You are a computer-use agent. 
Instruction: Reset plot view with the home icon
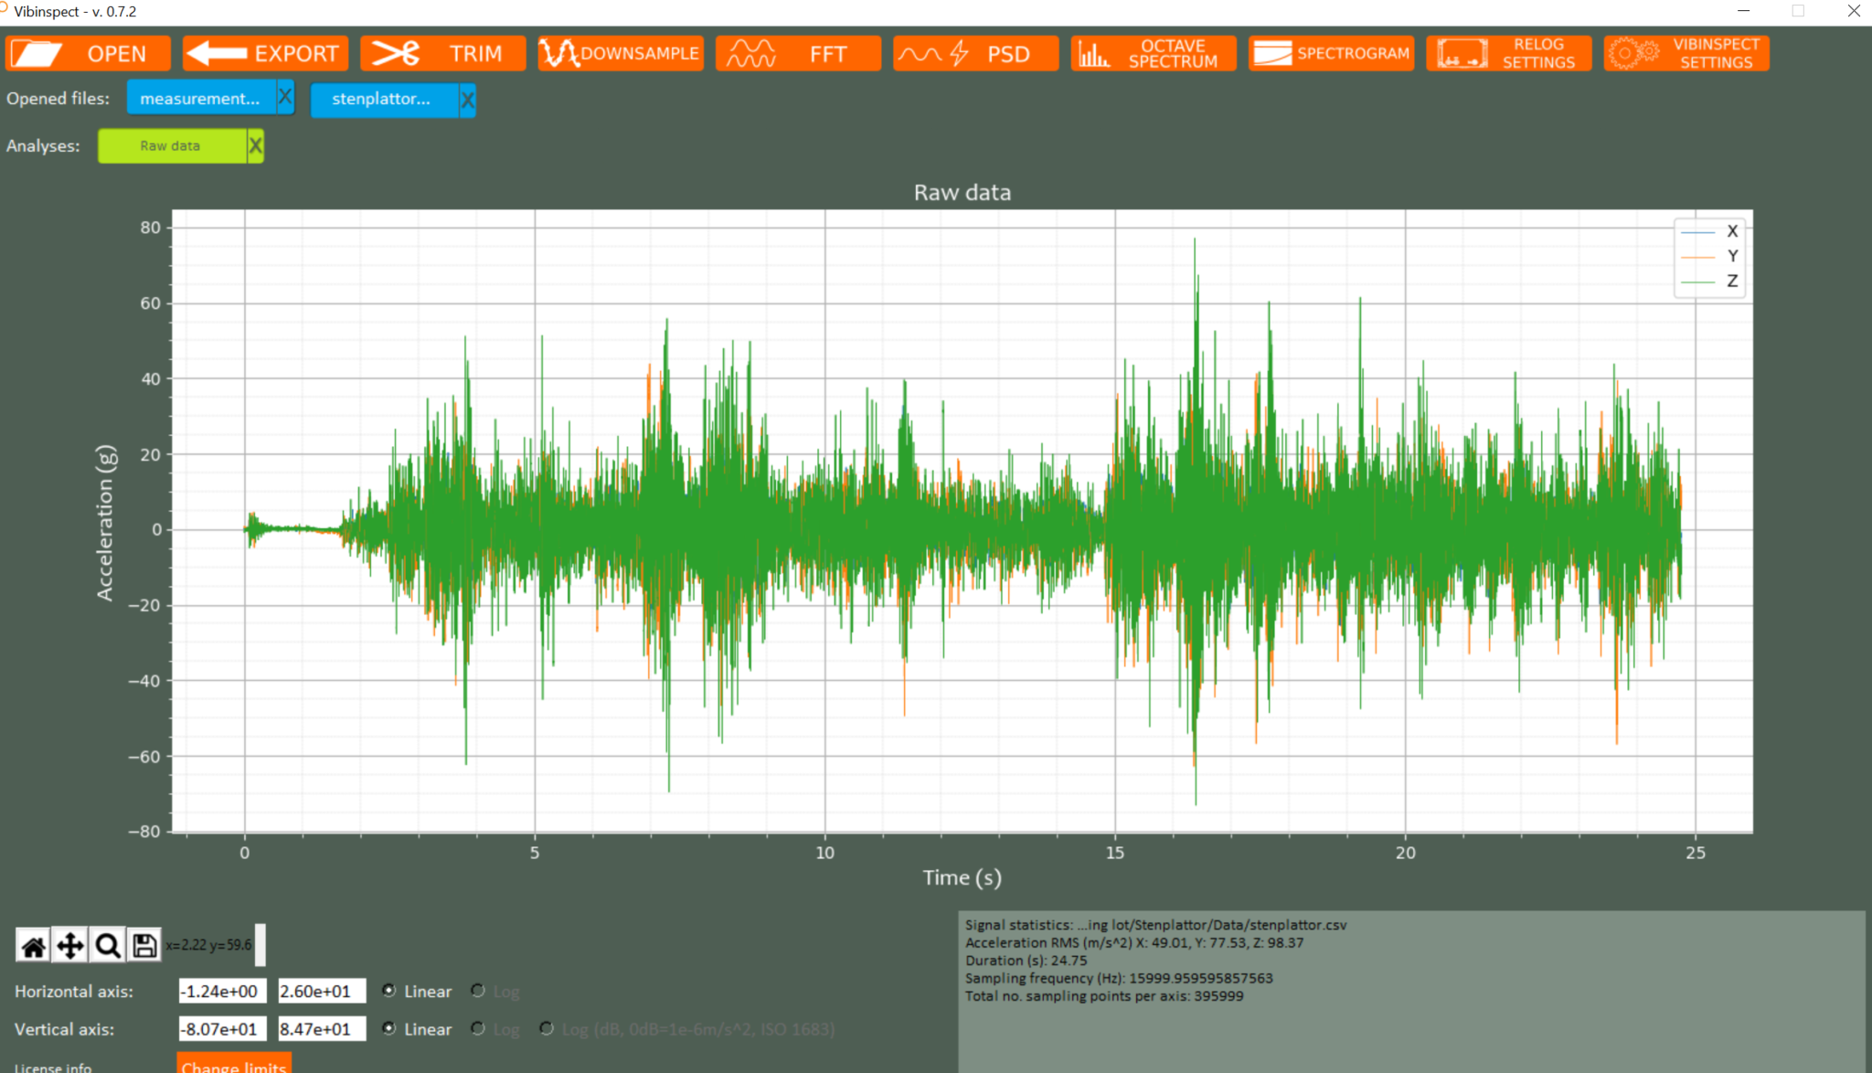[x=34, y=945]
